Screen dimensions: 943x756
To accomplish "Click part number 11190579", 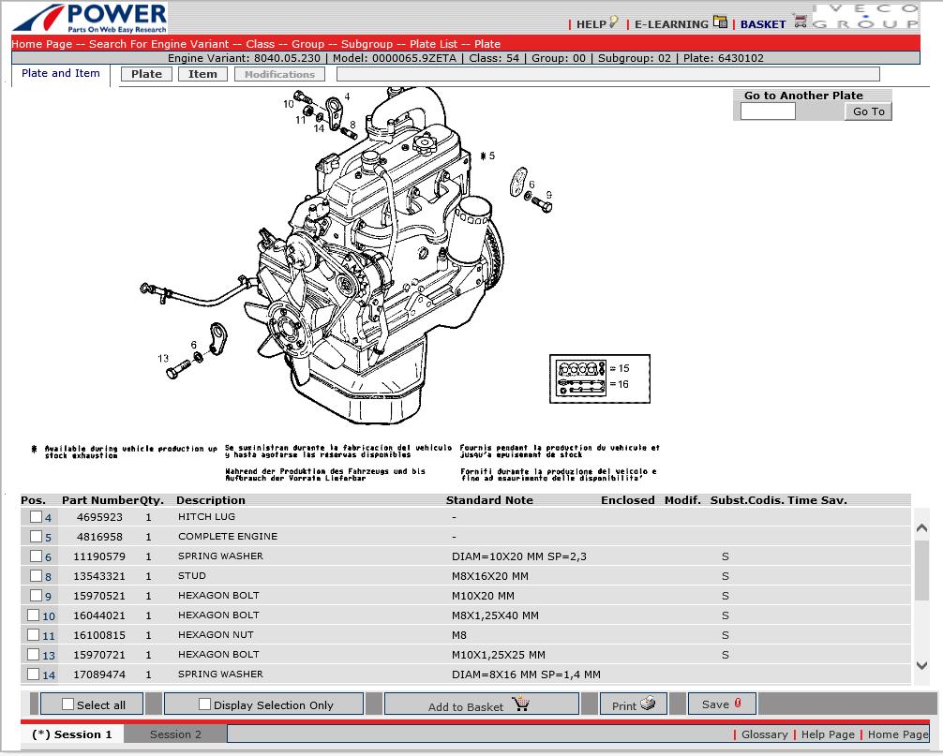I will coord(99,556).
